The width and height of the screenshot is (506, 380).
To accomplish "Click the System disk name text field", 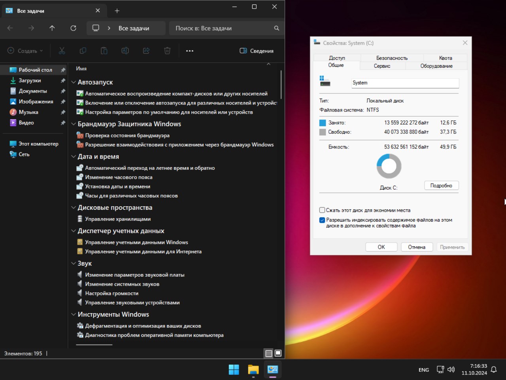I will click(405, 83).
